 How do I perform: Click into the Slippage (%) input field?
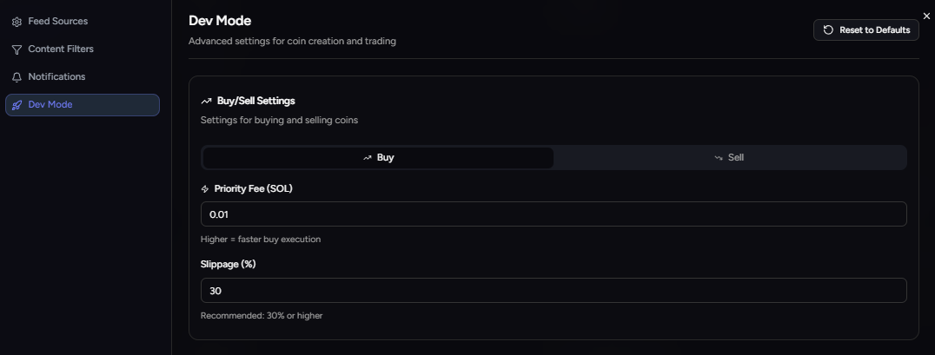[x=554, y=291]
